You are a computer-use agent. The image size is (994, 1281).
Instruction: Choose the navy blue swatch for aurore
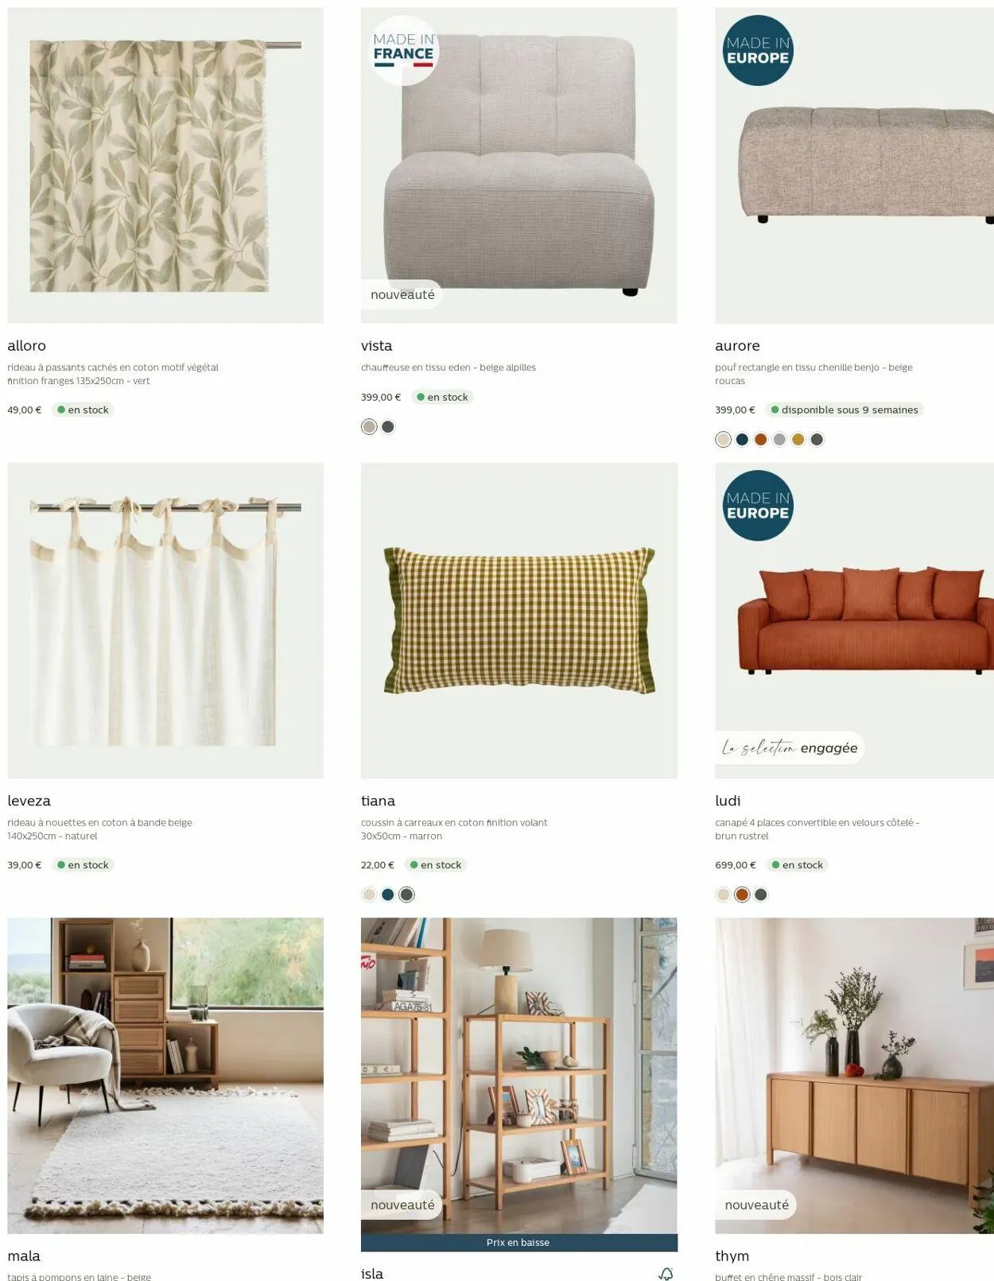click(742, 440)
